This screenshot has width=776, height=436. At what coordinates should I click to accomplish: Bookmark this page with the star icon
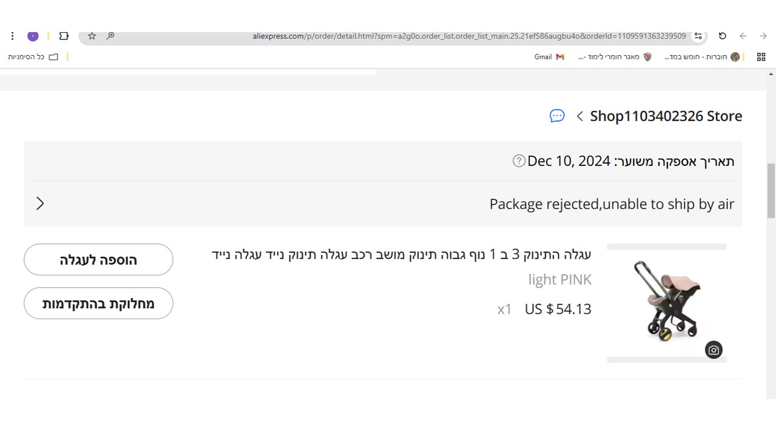[92, 36]
